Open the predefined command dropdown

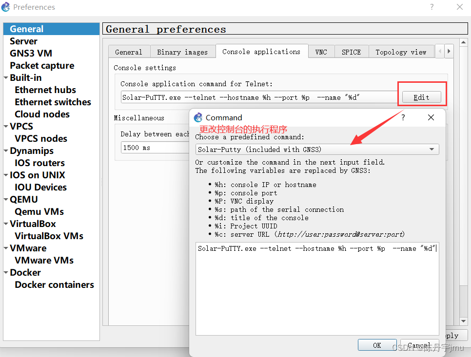317,150
